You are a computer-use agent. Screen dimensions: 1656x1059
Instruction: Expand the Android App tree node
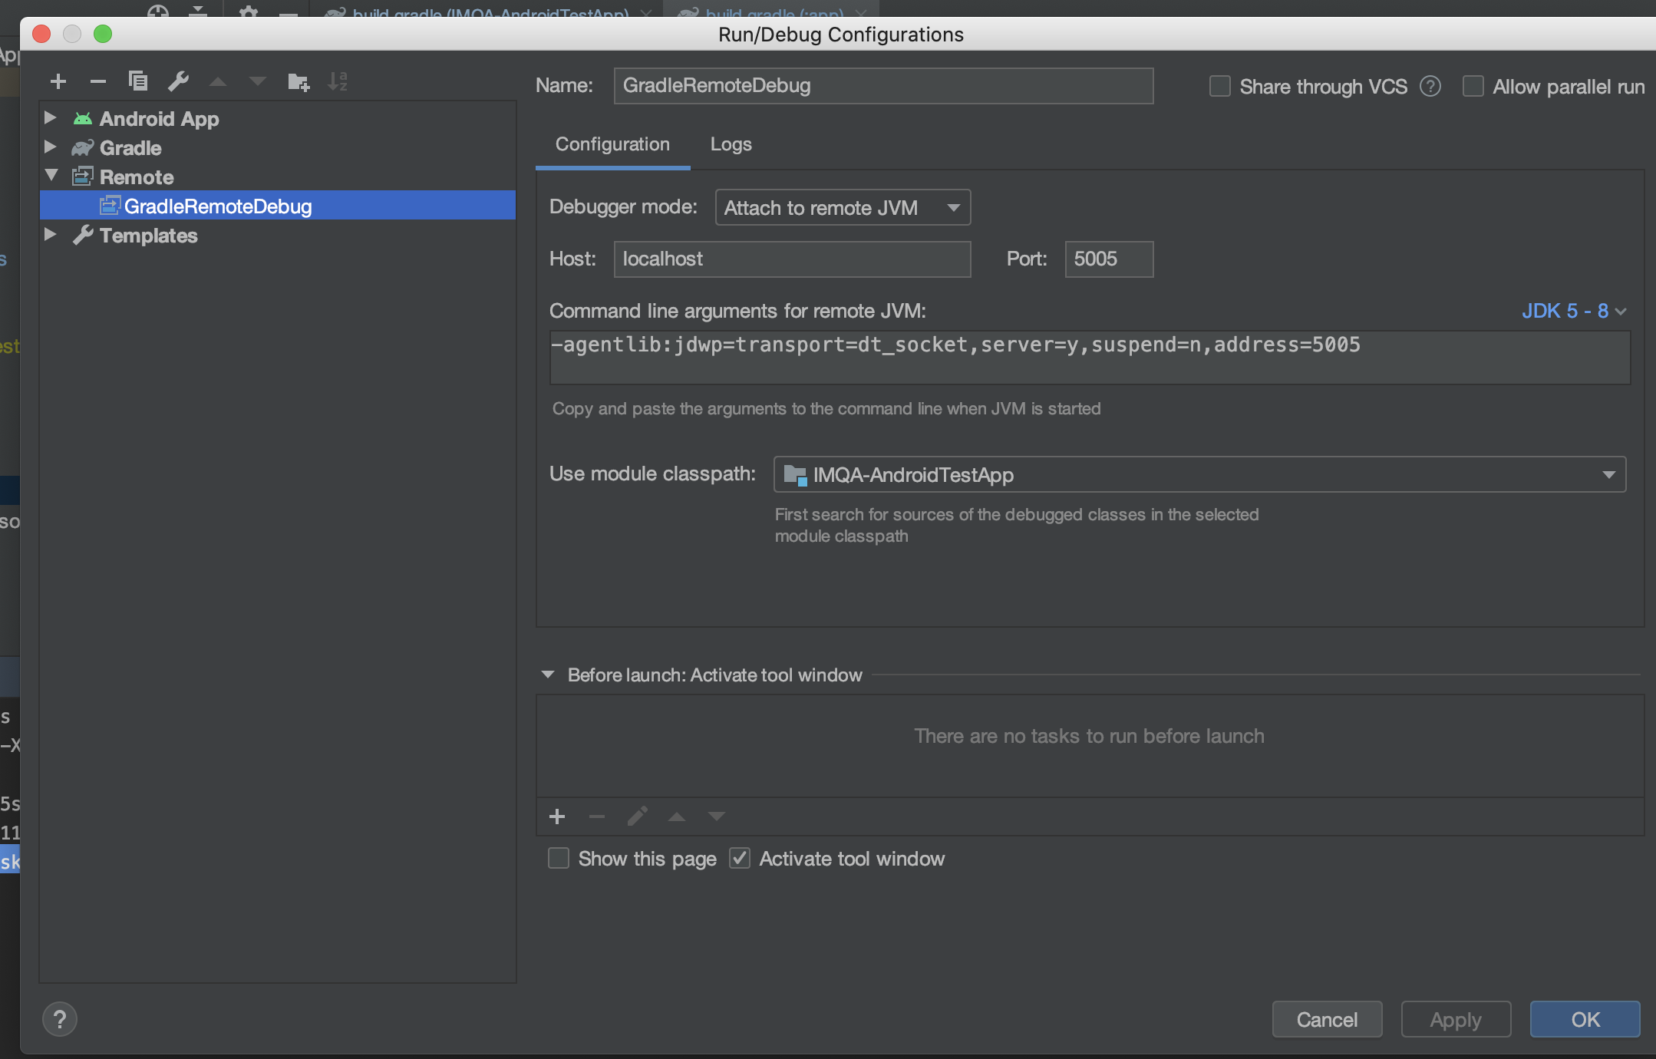[51, 118]
